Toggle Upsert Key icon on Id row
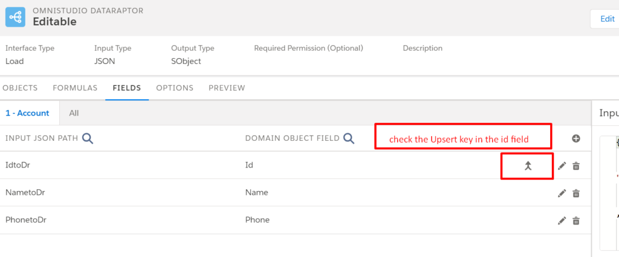The width and height of the screenshot is (619, 257). pyautogui.click(x=528, y=166)
